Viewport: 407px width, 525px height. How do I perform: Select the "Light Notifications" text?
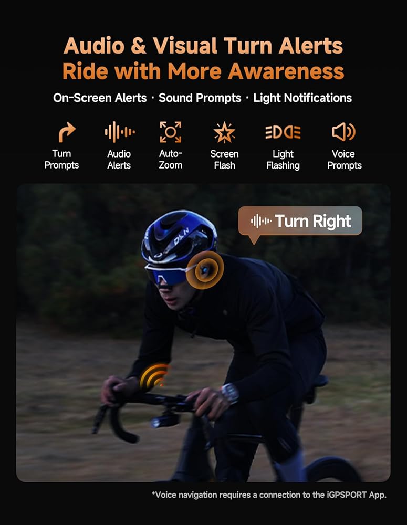point(302,98)
